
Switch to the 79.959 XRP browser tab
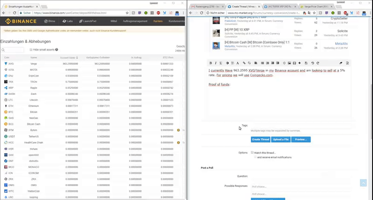[x=280, y=7]
